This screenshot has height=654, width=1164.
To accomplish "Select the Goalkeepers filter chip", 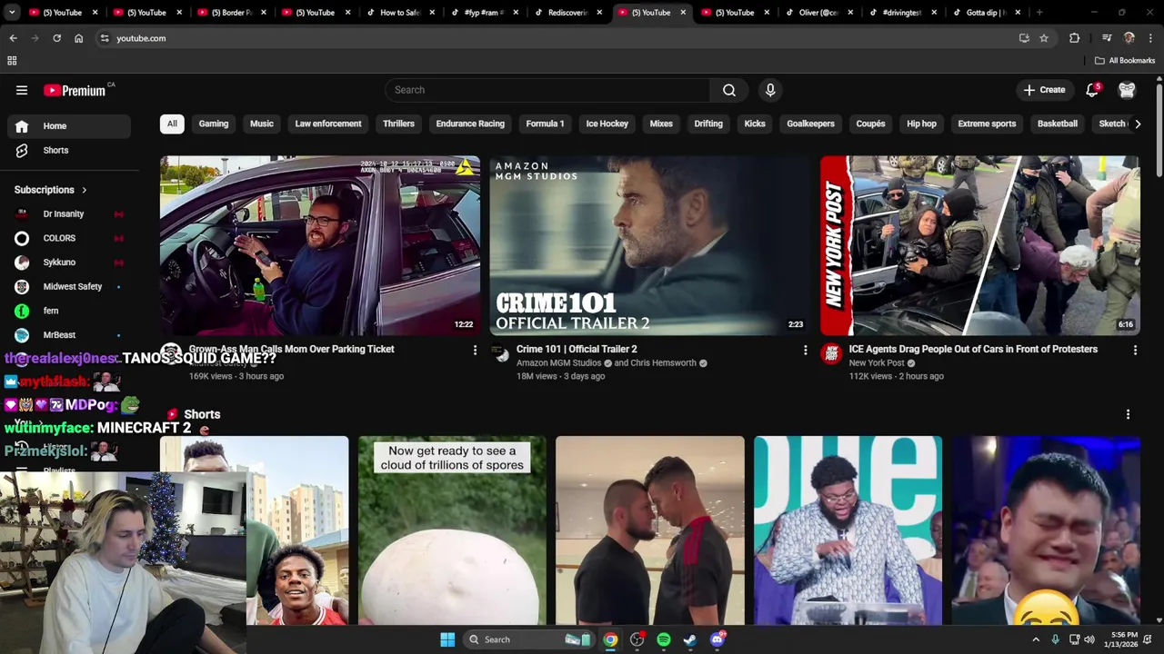I will [810, 124].
